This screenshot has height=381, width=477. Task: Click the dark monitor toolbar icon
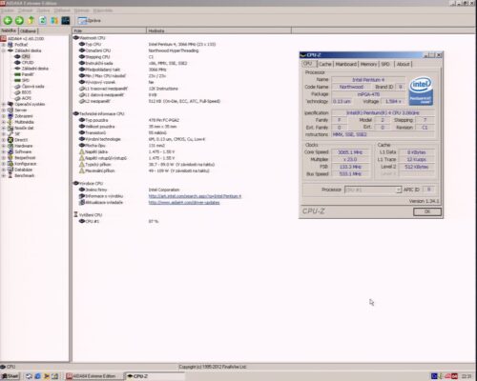[66, 21]
